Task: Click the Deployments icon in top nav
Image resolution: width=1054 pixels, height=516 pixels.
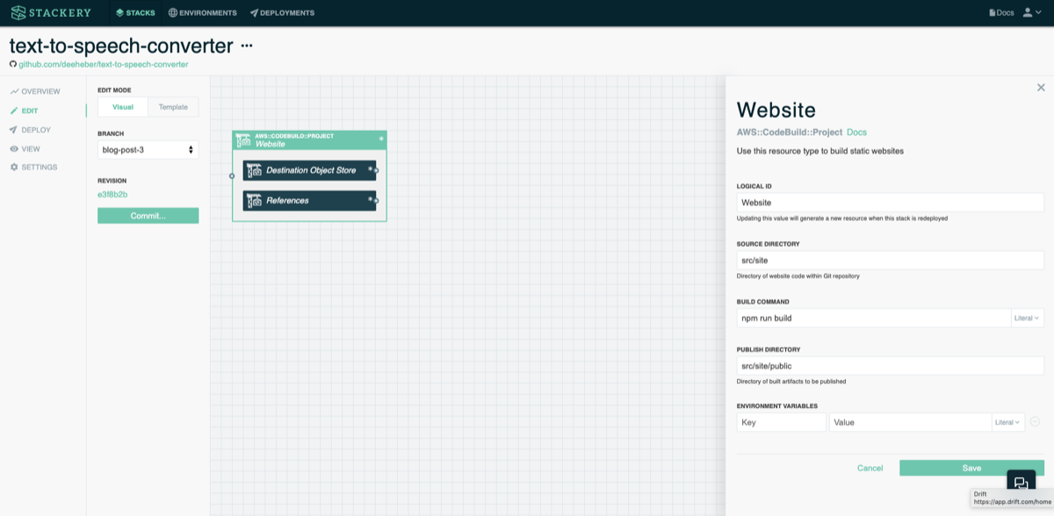Action: coord(255,12)
